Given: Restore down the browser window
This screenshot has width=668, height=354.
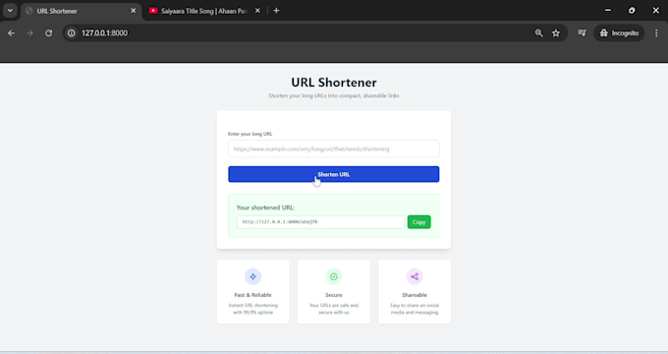Looking at the screenshot, I should click(632, 10).
